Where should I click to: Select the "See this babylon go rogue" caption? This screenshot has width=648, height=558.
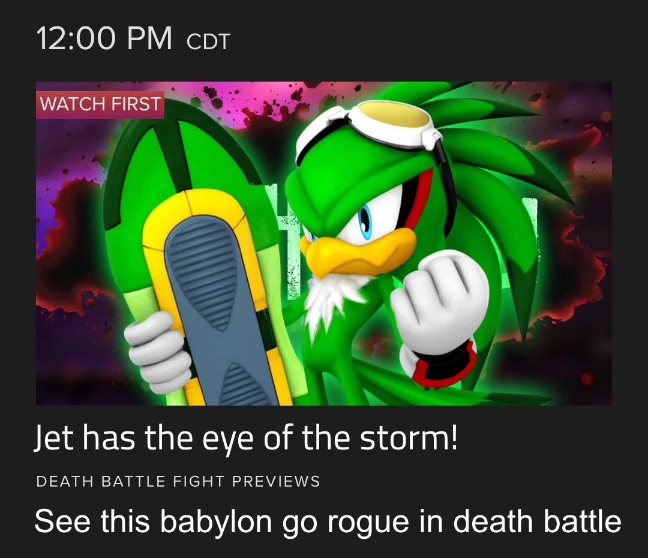pyautogui.click(x=328, y=521)
